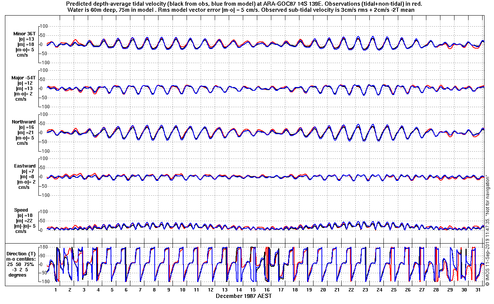This screenshot has height=304, width=494.
Task: Click the "m-o centiles:" label in Direction panel
Action: click(x=21, y=259)
